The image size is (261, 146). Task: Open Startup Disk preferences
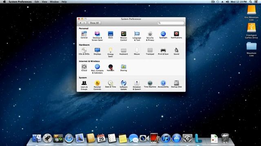coord(177,84)
